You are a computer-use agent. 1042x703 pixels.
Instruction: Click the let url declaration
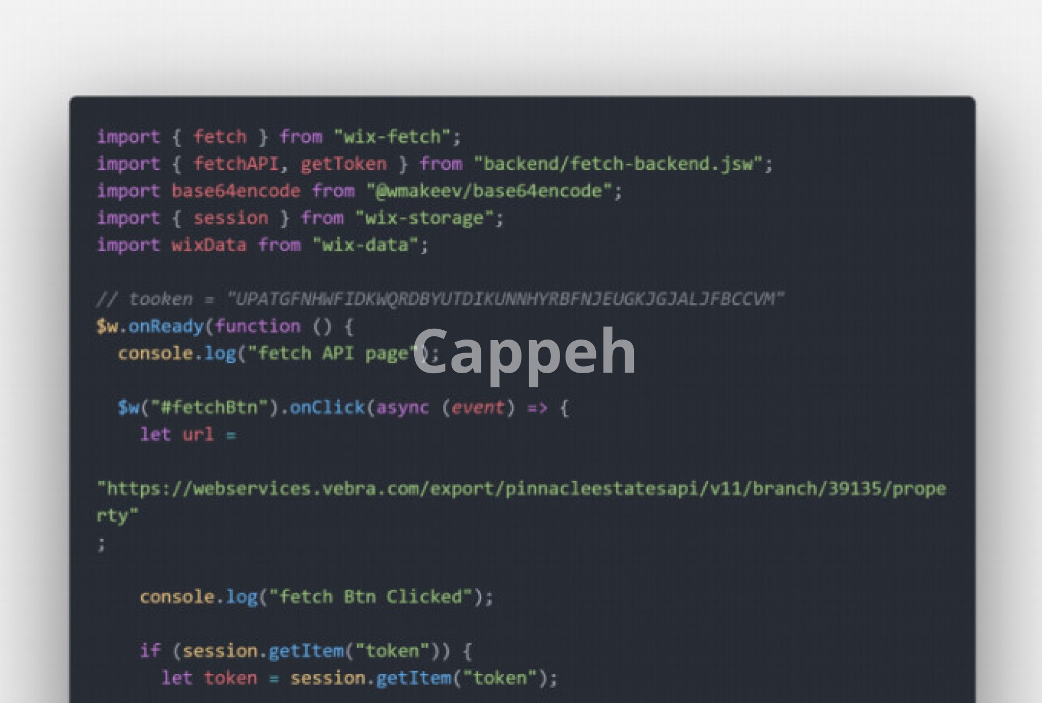pyautogui.click(x=188, y=434)
